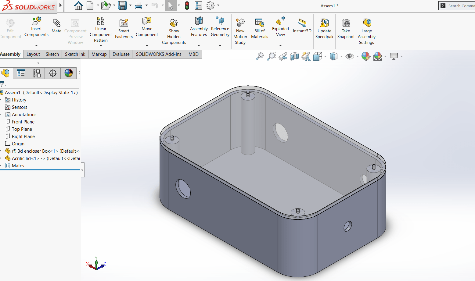Expand Linear Component Pattern dropdown arrow
Image resolution: width=475 pixels, height=281 pixels.
(x=101, y=46)
